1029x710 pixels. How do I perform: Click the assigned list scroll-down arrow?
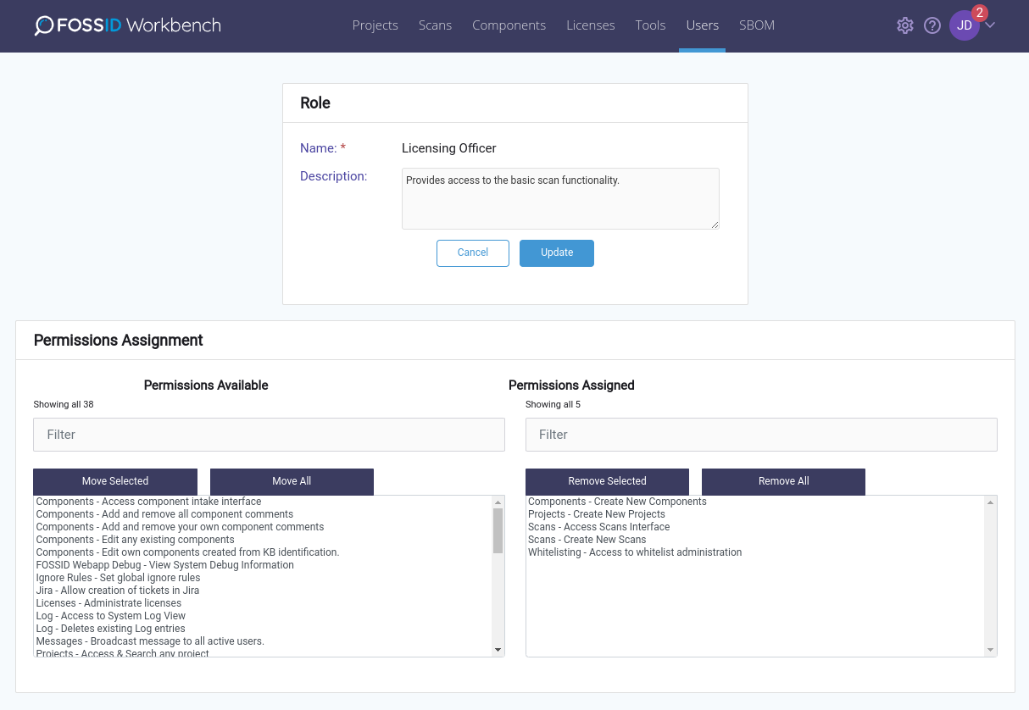coord(990,650)
